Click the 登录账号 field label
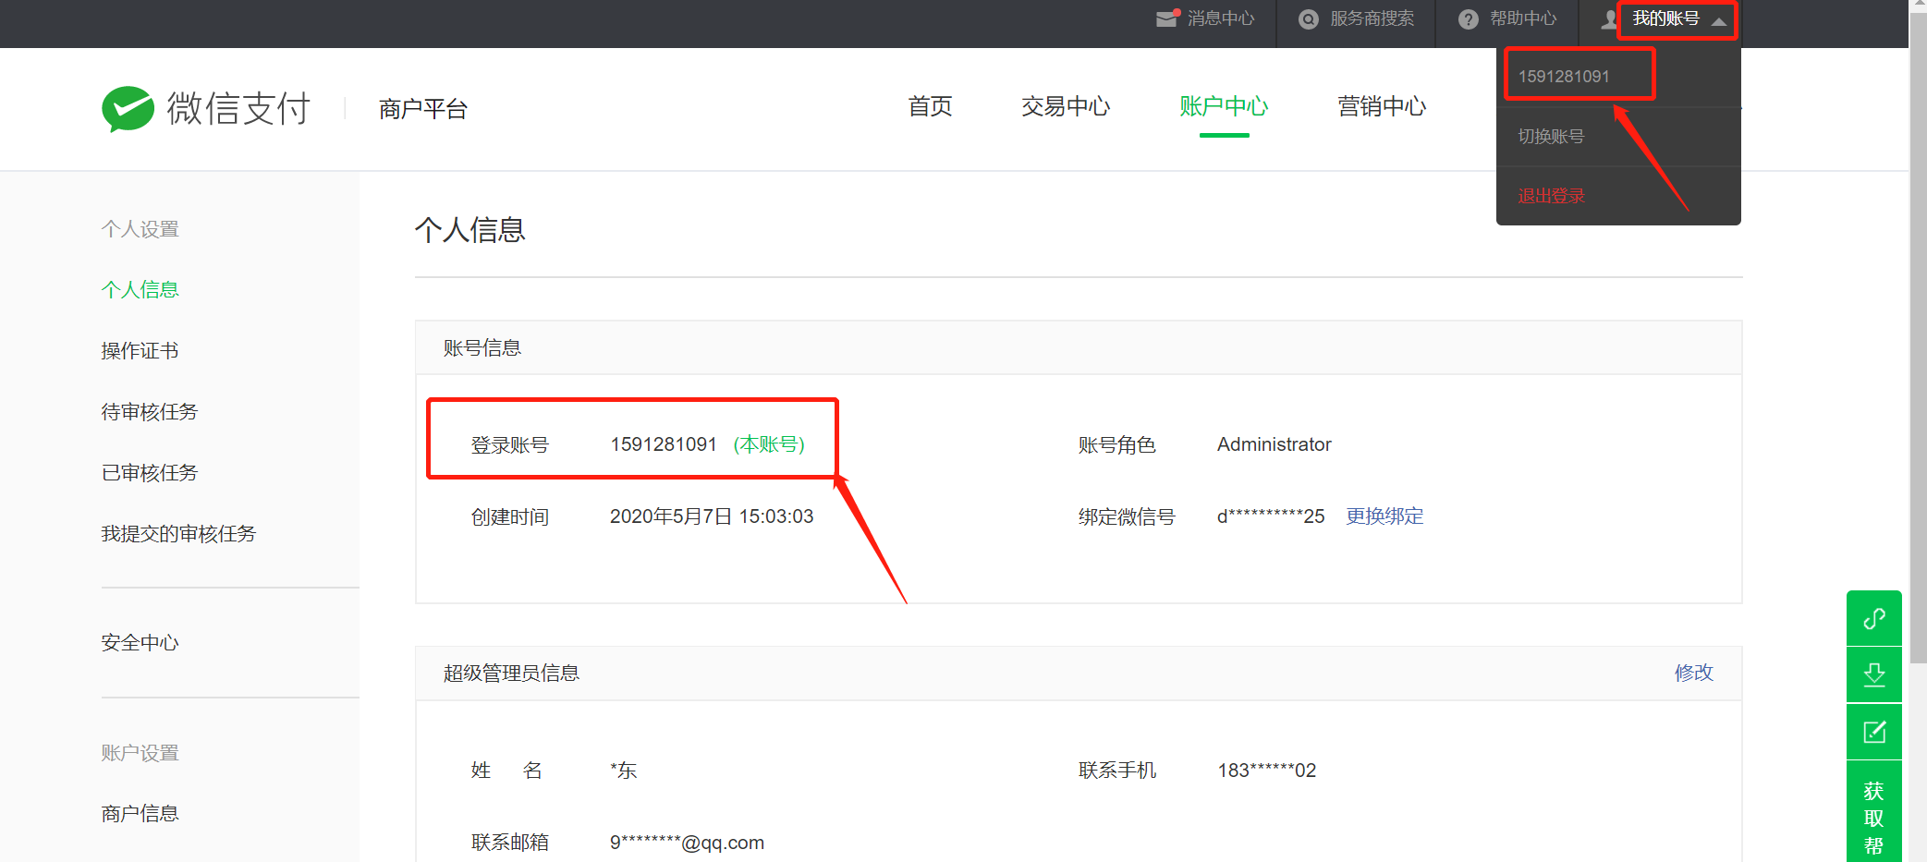 510,445
